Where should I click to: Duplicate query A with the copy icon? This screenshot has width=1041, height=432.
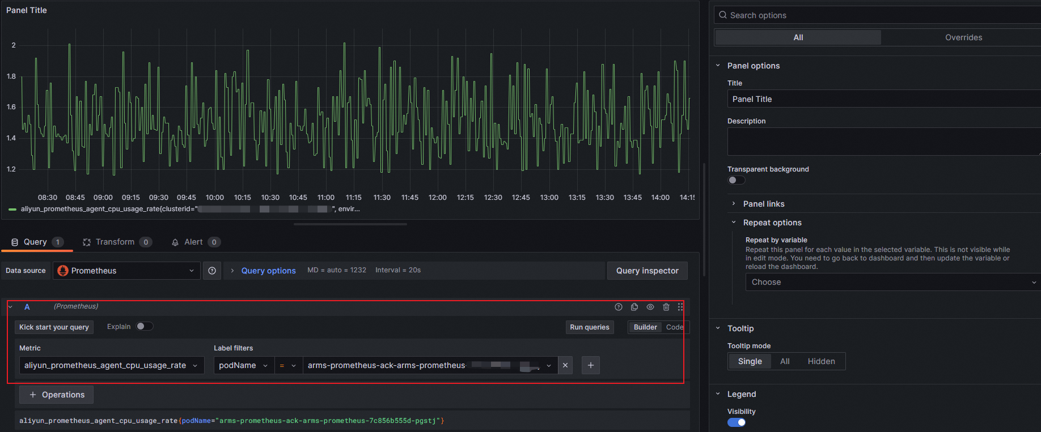634,307
